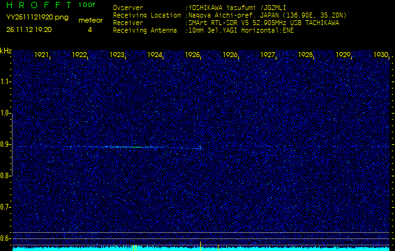This screenshot has width=395, height=251.
Task: Click the Ovserver field label
Action: (x=128, y=8)
